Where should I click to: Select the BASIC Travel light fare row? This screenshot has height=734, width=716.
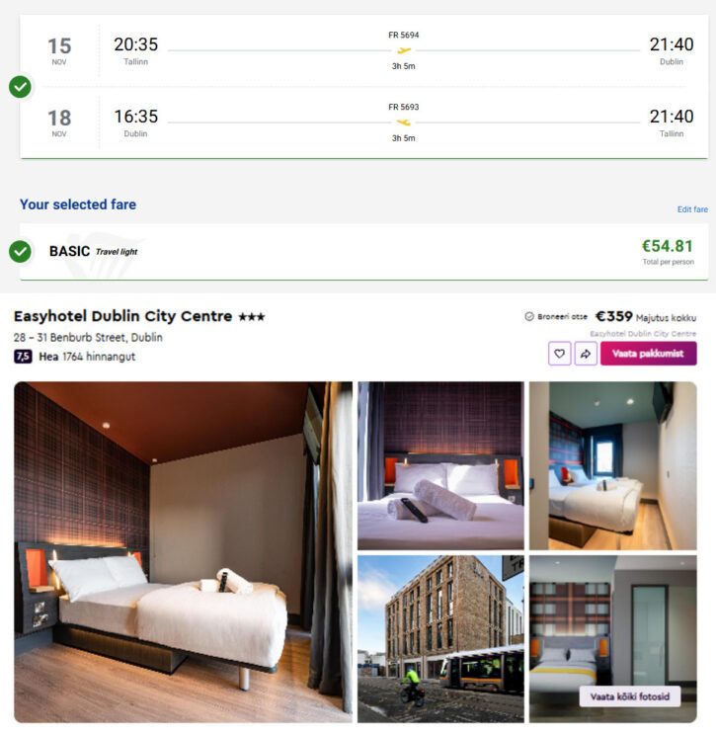point(364,252)
